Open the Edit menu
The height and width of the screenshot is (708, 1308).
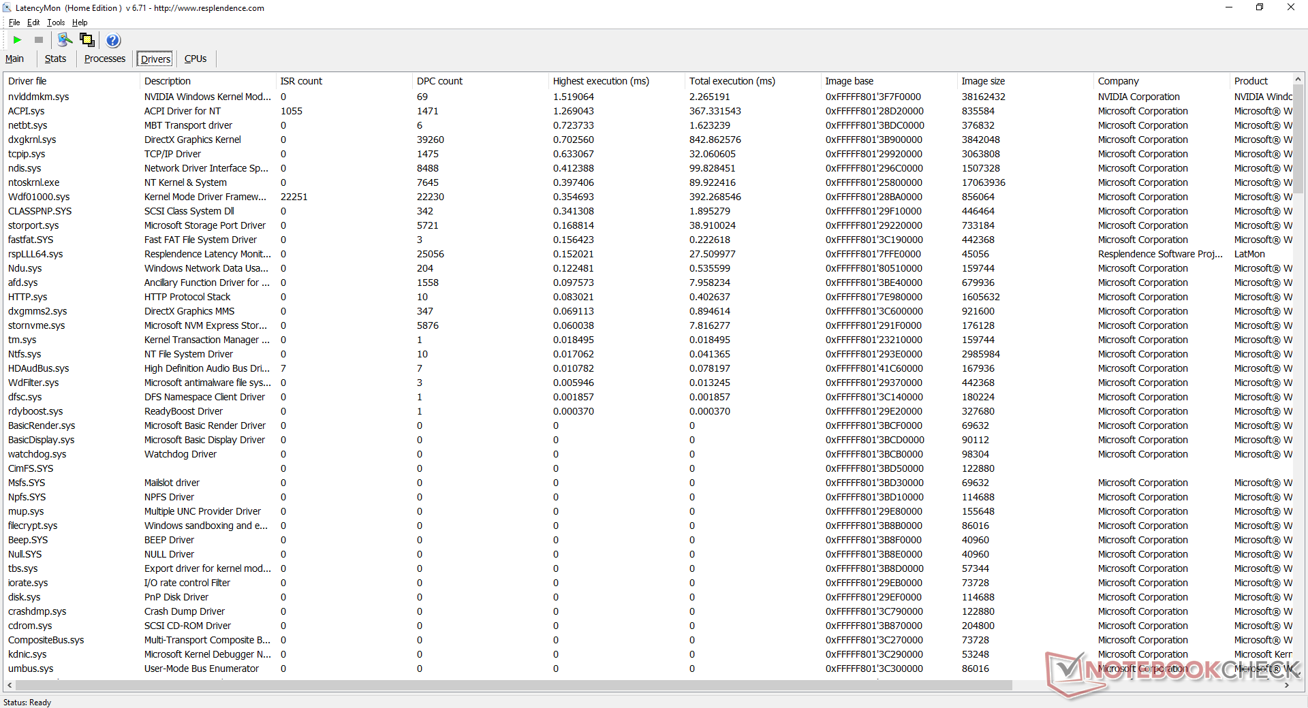pos(33,22)
